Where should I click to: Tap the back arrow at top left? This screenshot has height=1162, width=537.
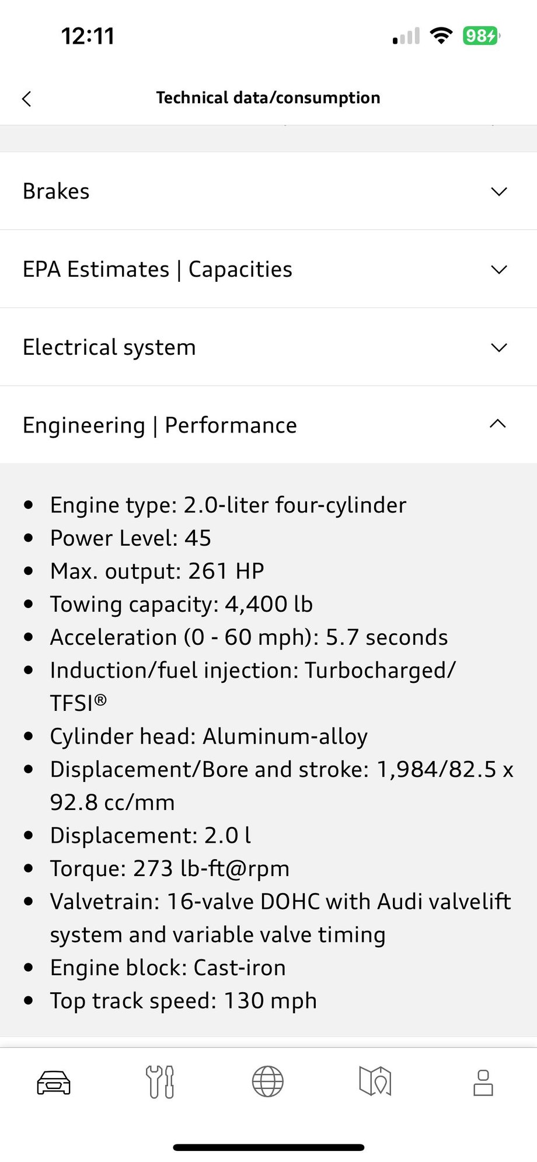coord(27,98)
